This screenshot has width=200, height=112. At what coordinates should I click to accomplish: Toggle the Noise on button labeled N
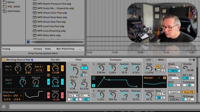coord(48,96)
